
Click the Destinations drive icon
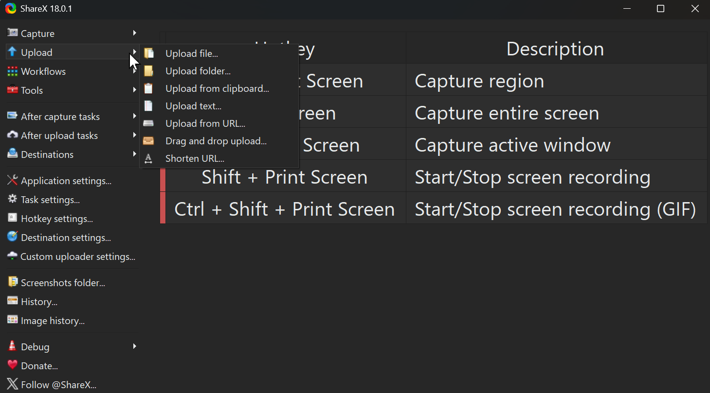[12, 154]
